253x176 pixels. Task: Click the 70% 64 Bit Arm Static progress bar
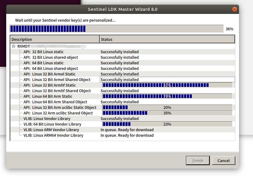(167, 96)
